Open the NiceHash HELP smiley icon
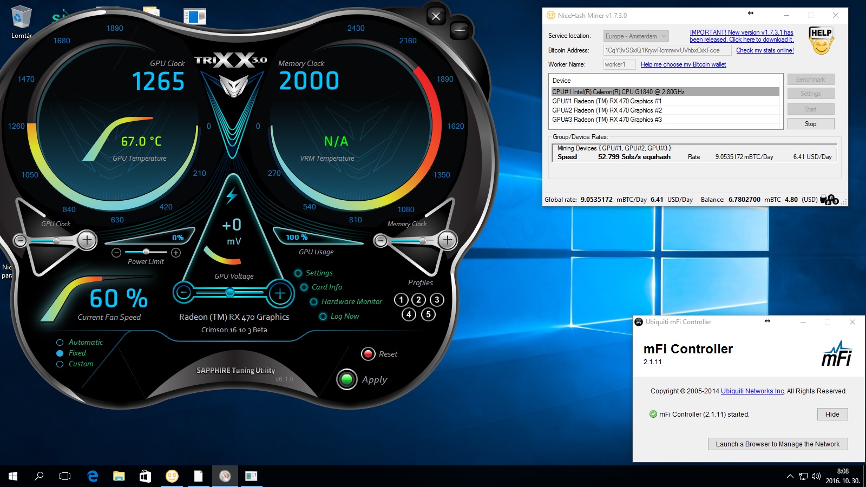This screenshot has height=487, width=866. [x=821, y=41]
